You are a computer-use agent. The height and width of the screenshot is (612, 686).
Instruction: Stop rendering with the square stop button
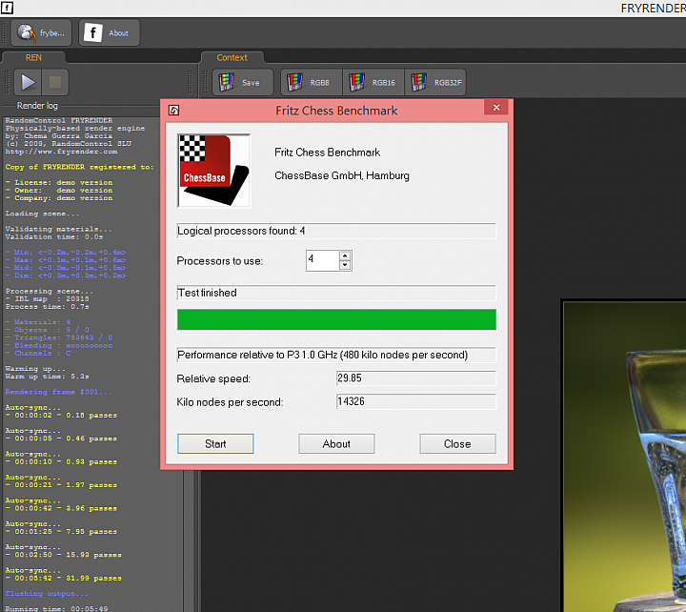pos(55,82)
